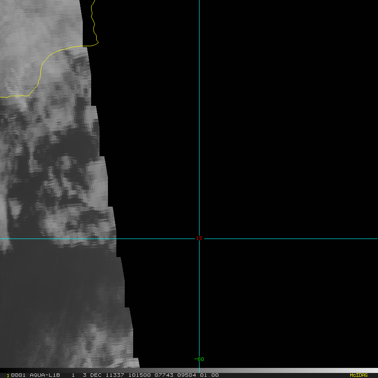
Task: Click the band number 1 in status bar
Action: (x=73, y=375)
